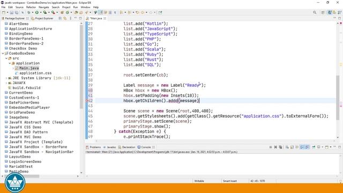The width and height of the screenshot is (343, 193).
Task: Close the Main.java editor tab
Action: (105, 18)
